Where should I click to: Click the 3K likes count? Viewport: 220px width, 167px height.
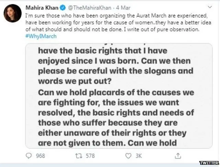(139, 156)
